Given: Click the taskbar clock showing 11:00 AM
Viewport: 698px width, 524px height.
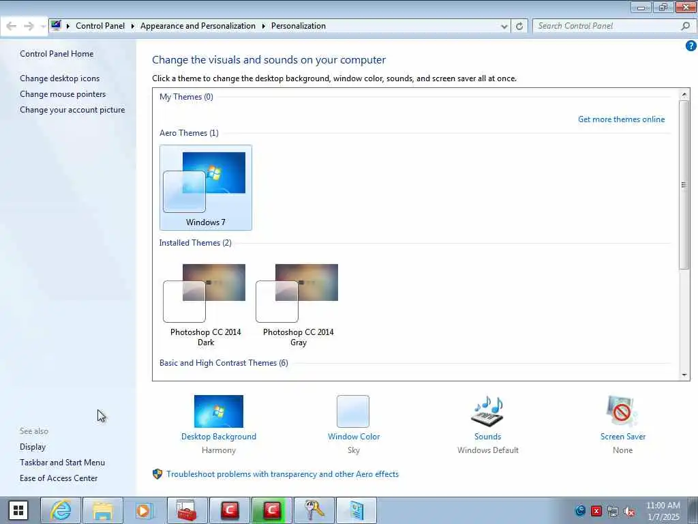Looking at the screenshot, I should click(x=663, y=511).
